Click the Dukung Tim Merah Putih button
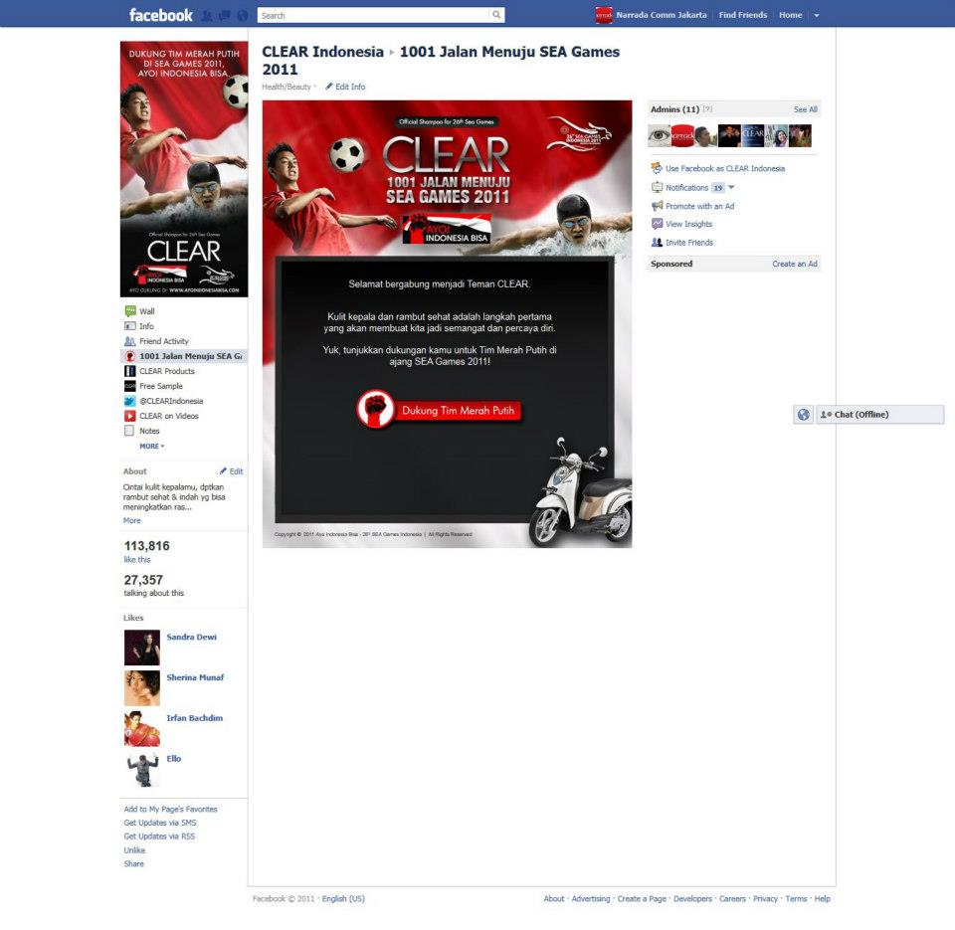955x930 pixels. (x=440, y=410)
